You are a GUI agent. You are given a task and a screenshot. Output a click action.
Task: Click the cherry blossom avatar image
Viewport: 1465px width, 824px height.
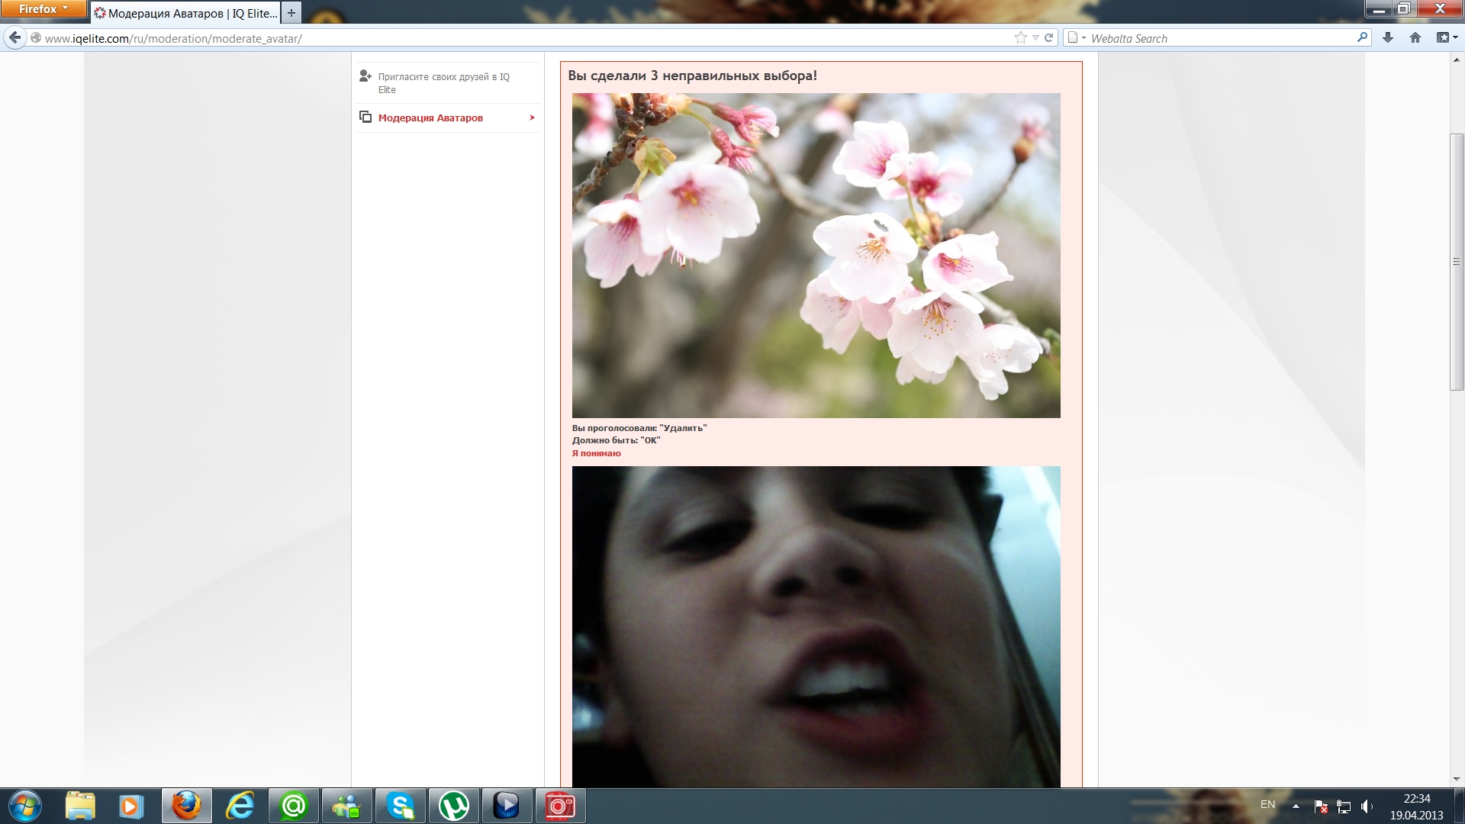tap(816, 255)
